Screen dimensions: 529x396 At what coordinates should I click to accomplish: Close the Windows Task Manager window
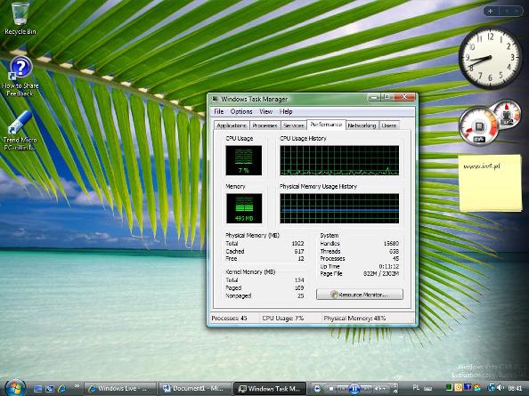[x=404, y=97]
